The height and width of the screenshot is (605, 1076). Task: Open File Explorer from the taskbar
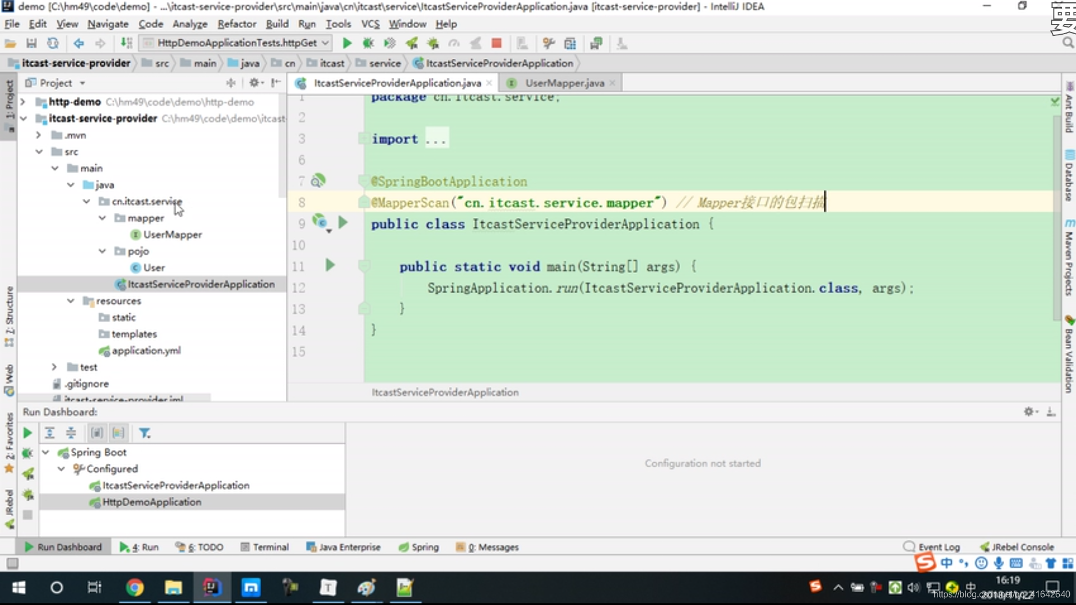click(173, 587)
